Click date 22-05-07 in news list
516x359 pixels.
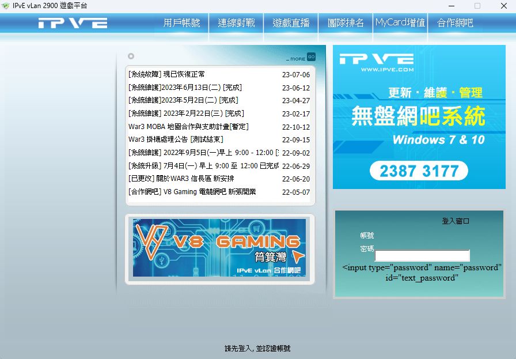click(x=296, y=192)
